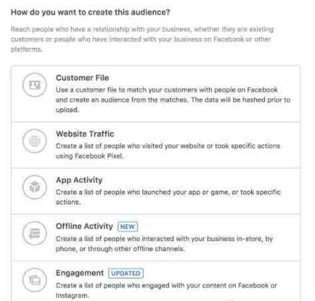Select the Engagement title text
Image resolution: width=315 pixels, height=301 pixels.
point(80,273)
